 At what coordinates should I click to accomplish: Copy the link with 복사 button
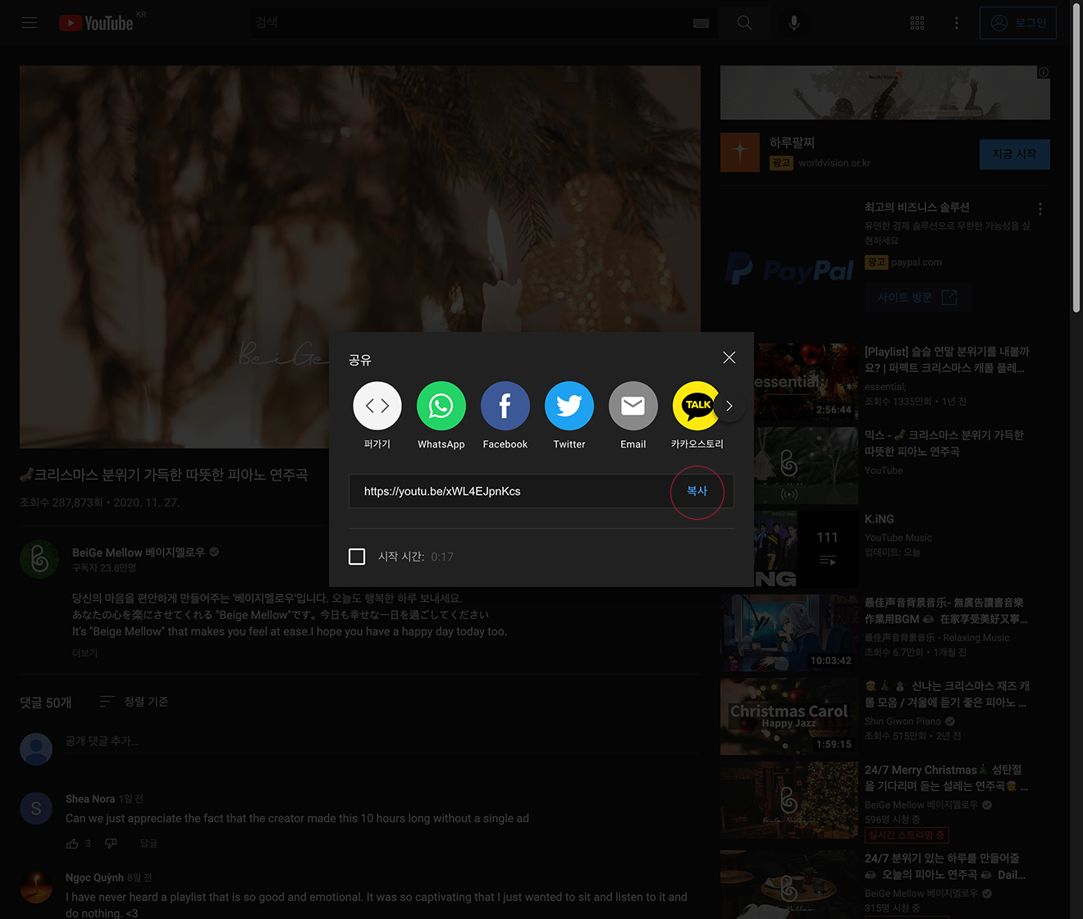697,491
